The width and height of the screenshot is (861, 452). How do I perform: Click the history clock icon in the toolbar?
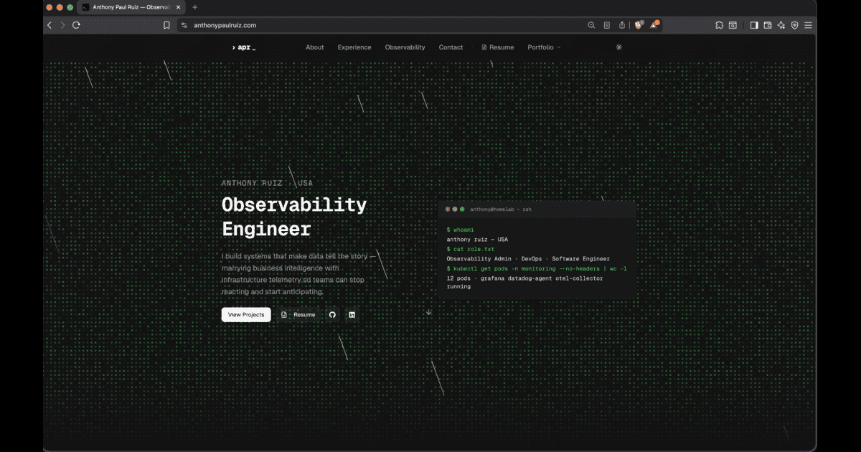pyautogui.click(x=733, y=24)
